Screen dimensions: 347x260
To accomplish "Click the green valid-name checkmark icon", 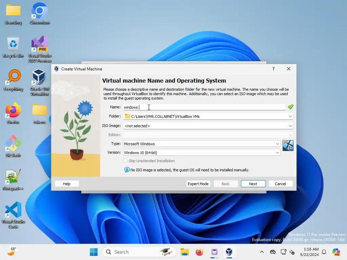I will click(x=290, y=107).
